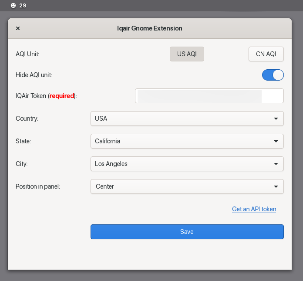Switch unit to CN AQI

point(266,54)
